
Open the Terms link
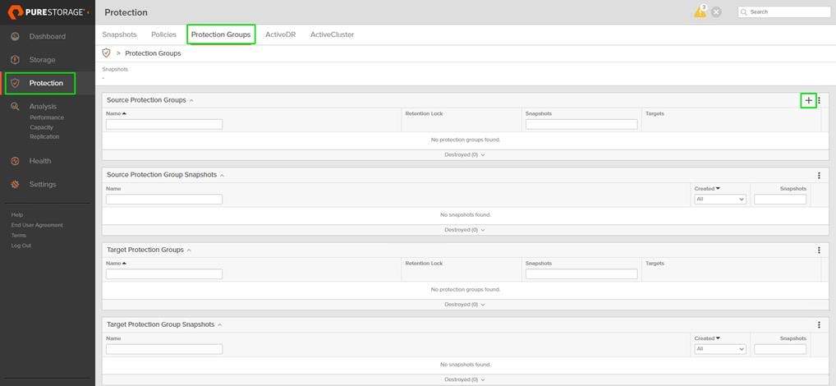click(x=19, y=235)
